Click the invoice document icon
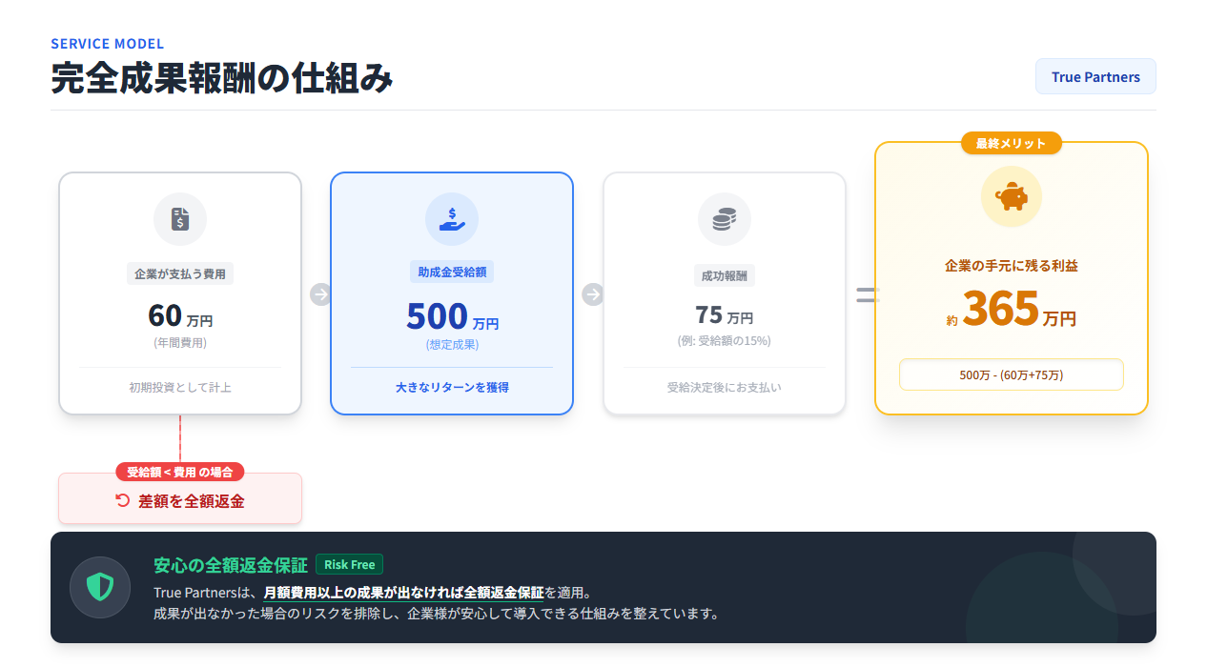This screenshot has height=667, width=1207. (x=180, y=219)
